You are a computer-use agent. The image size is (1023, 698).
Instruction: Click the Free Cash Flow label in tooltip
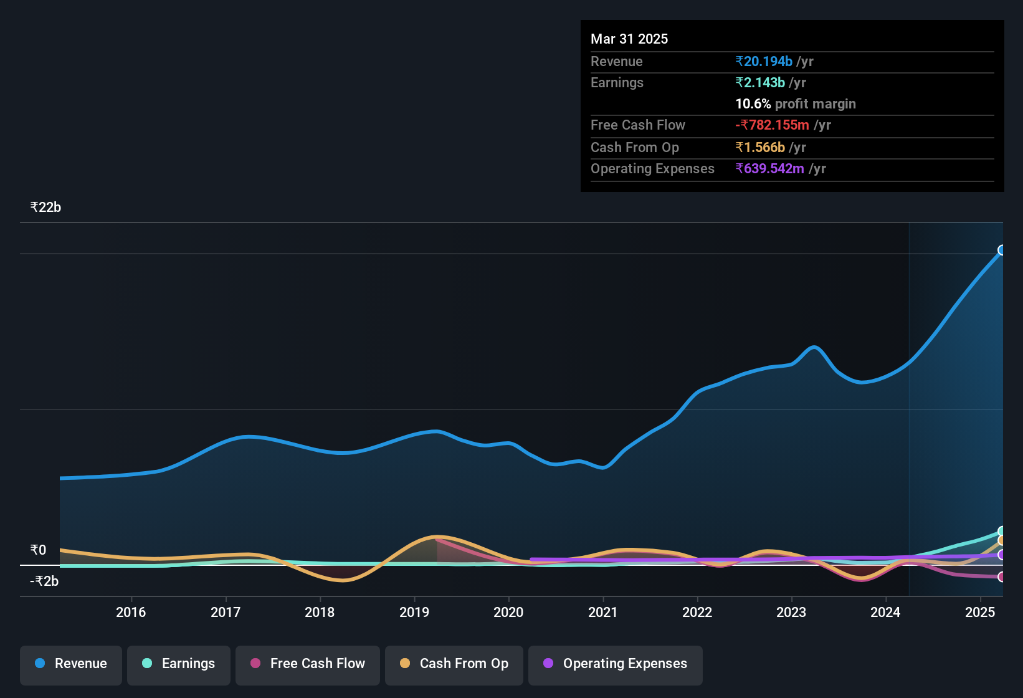click(x=638, y=125)
